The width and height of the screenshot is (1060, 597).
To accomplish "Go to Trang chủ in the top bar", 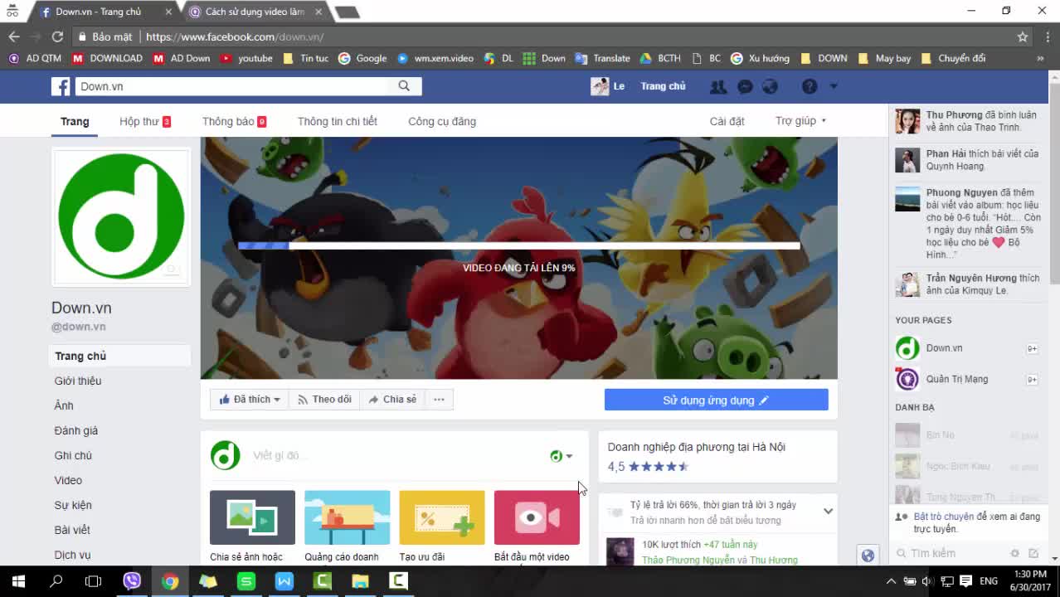I will pyautogui.click(x=663, y=86).
